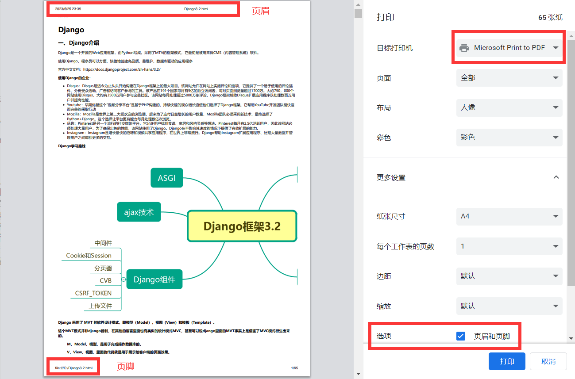
Task: Click the preview scrollbar down arrow
Action: tap(358, 375)
